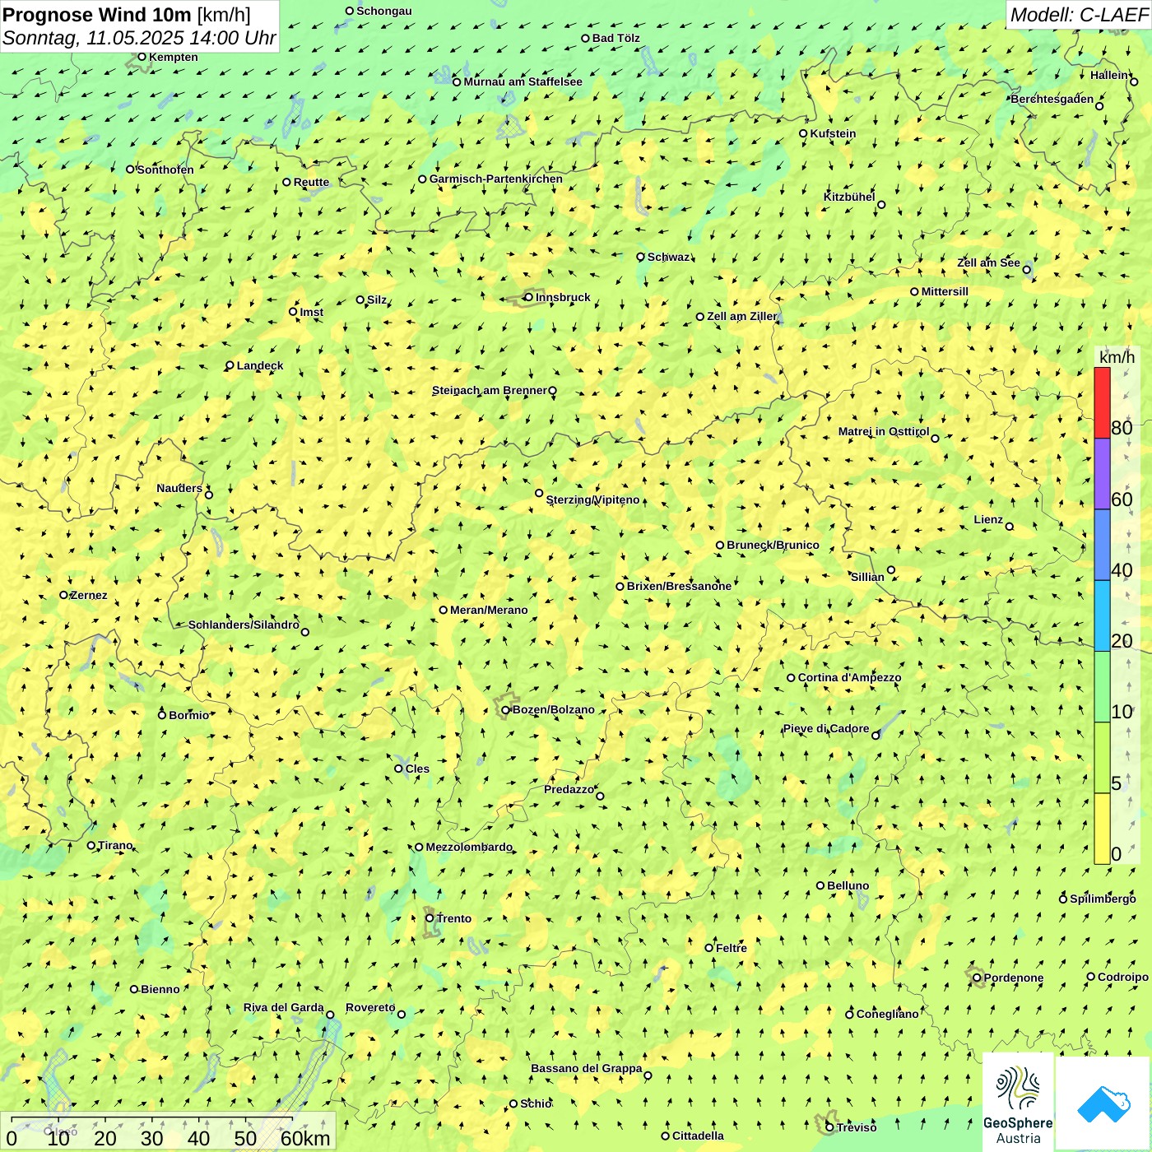
Task: Click the Pieve di Cadore label
Action: 825,728
